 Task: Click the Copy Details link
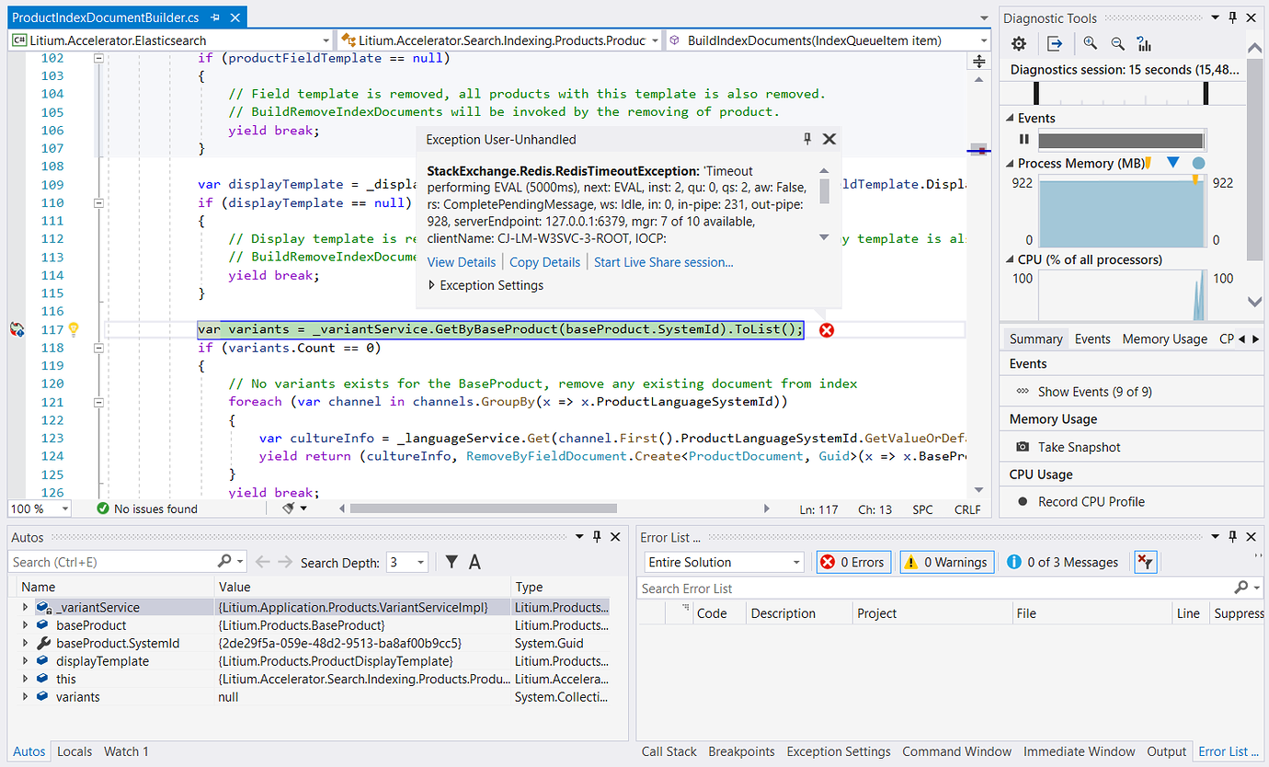tap(544, 262)
